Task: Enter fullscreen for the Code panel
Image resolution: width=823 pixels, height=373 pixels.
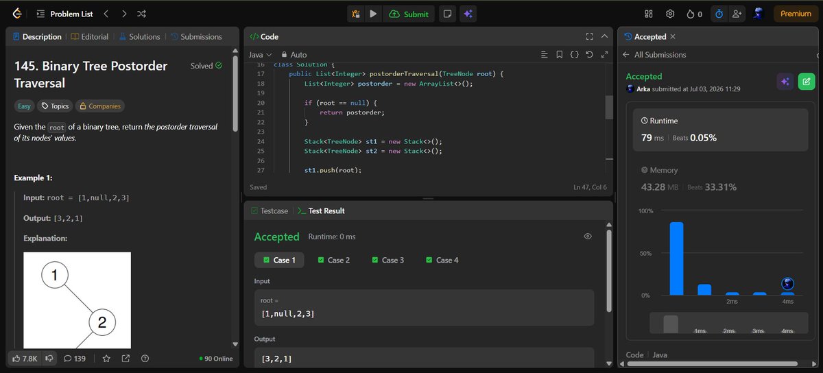Action: point(589,36)
